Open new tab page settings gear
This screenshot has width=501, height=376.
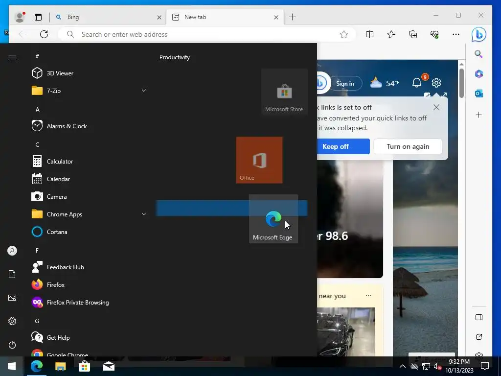436,83
